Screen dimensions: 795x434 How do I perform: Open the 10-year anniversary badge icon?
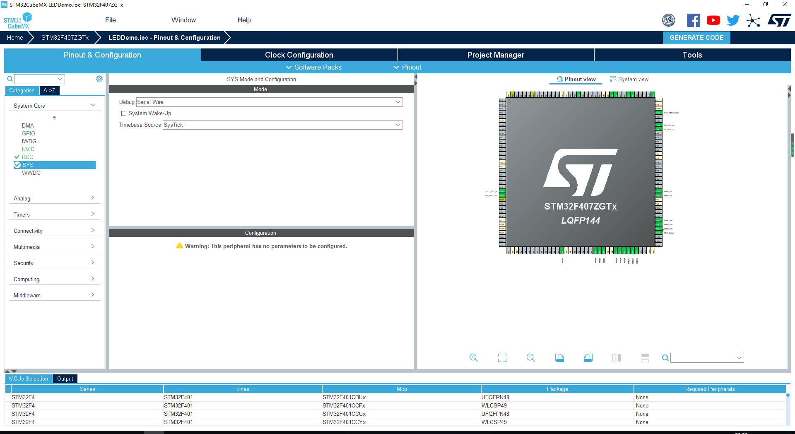669,20
